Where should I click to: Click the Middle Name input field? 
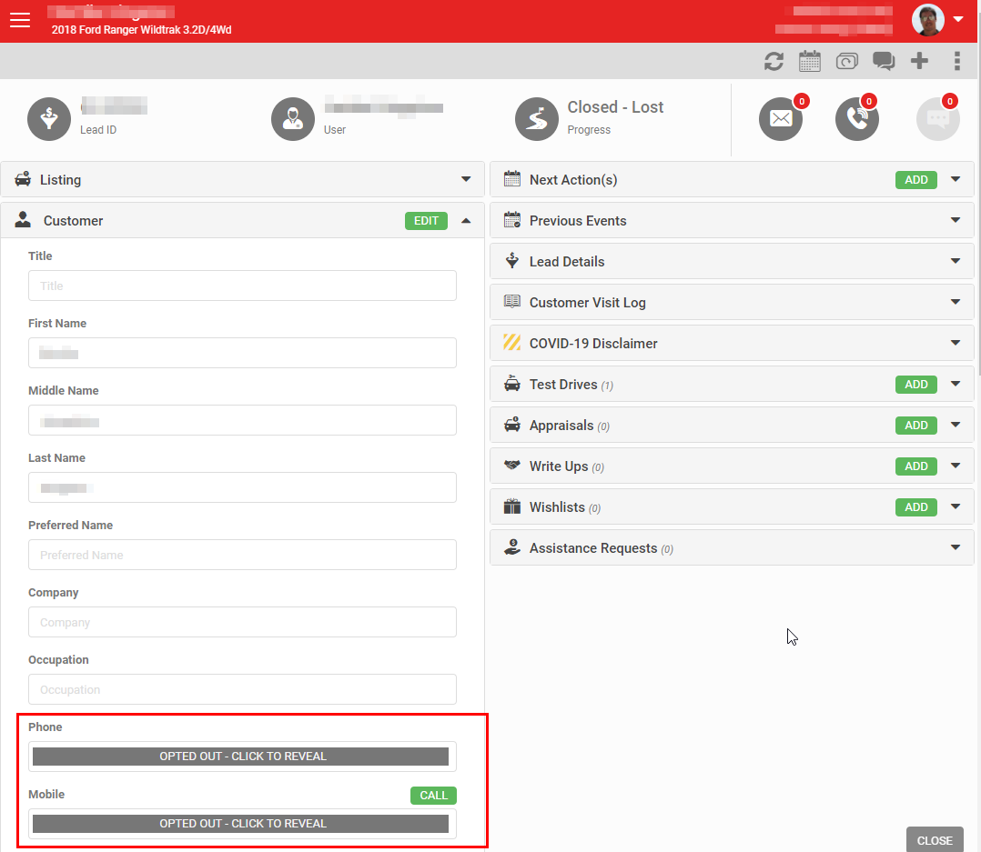(x=242, y=420)
